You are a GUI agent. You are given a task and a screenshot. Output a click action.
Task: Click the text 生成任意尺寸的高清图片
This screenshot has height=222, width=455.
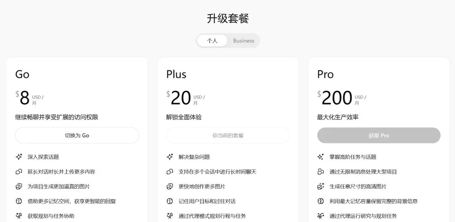(358, 187)
